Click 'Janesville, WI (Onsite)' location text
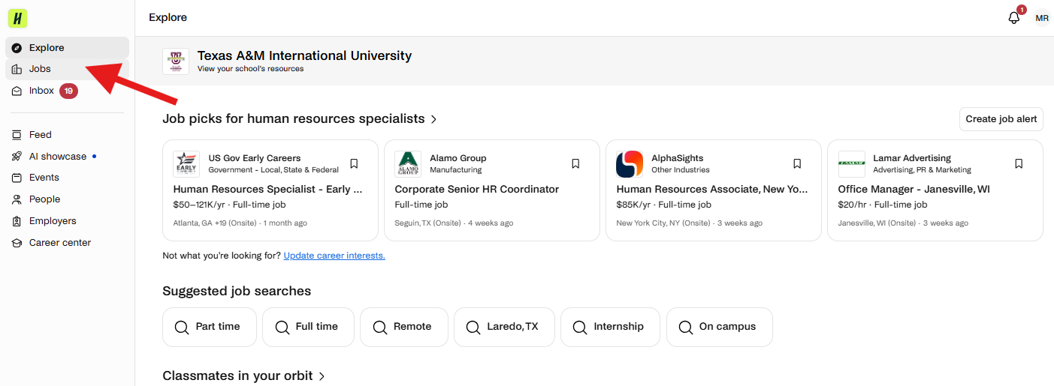 (x=877, y=223)
